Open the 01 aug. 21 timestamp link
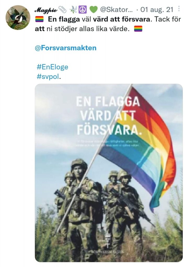The width and height of the screenshot is (188, 267). click(x=157, y=10)
